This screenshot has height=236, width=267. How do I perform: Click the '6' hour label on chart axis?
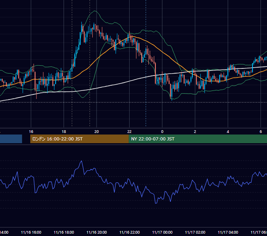[x=261, y=132]
